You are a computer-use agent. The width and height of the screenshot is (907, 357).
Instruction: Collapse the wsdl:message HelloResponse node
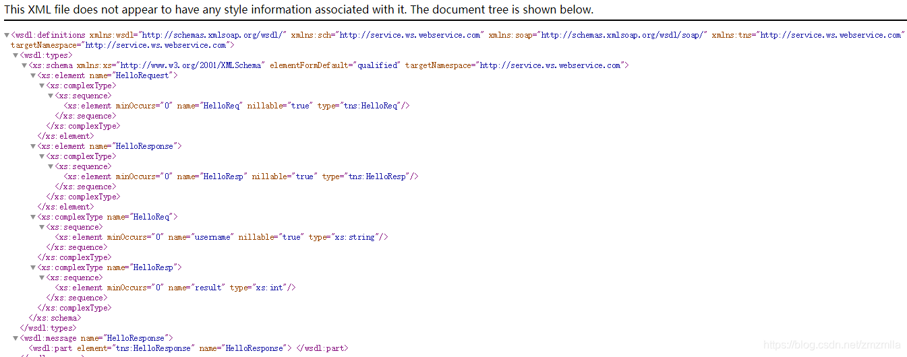[x=16, y=338]
